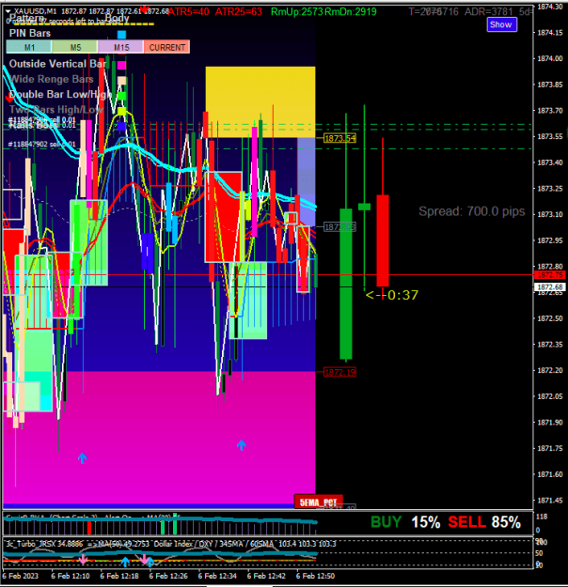Click the magenta Outside Vertical Bar square
568x587 pixels.
(x=121, y=65)
